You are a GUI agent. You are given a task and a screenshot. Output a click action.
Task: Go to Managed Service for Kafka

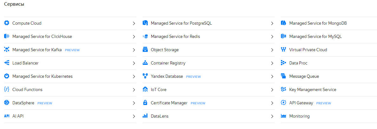pos(37,50)
